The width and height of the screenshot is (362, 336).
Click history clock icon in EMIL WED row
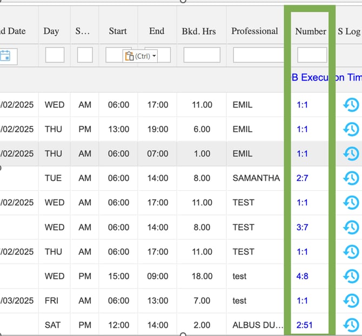click(351, 105)
